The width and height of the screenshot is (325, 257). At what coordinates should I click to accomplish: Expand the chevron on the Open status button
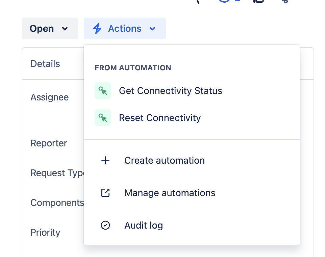pyautogui.click(x=65, y=29)
